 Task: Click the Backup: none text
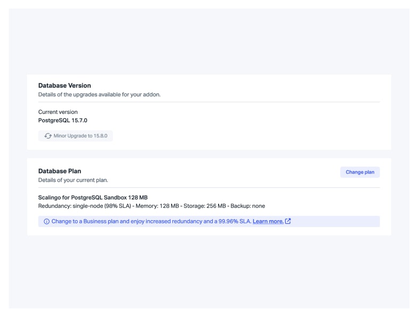(x=247, y=206)
